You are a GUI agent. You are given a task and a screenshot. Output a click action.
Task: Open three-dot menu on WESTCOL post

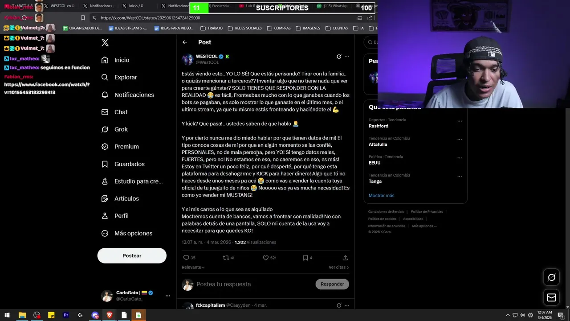click(347, 57)
